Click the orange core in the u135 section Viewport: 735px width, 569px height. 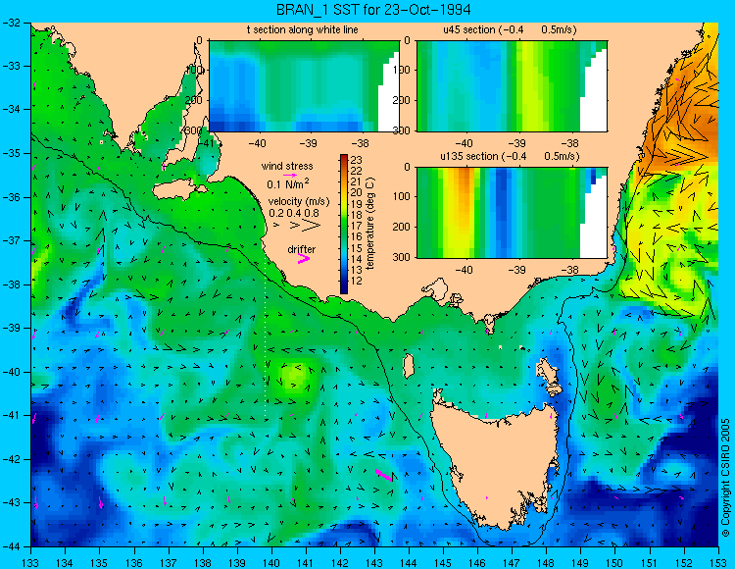465,192
